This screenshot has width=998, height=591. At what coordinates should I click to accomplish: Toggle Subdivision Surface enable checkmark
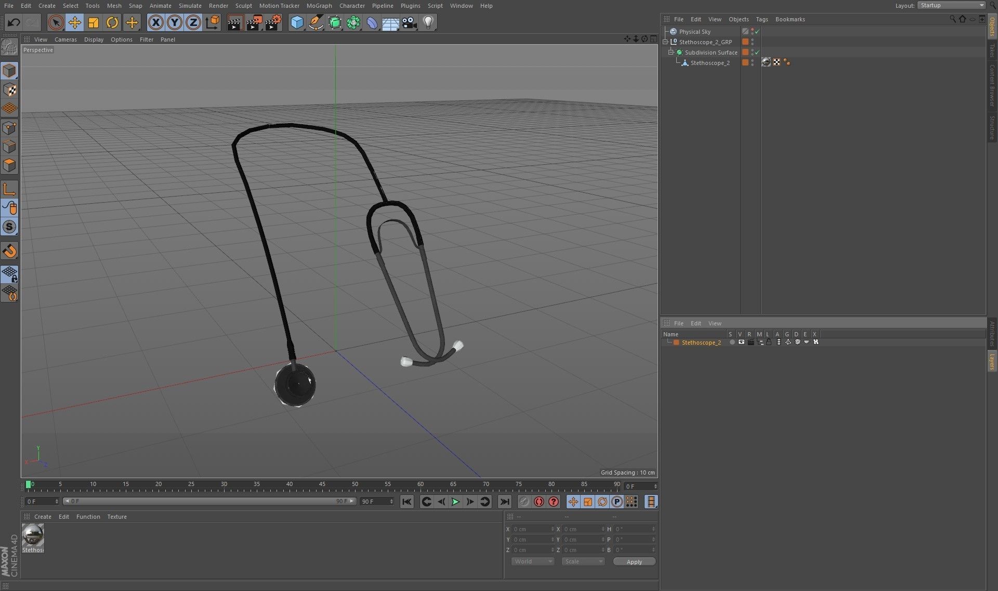click(x=757, y=52)
